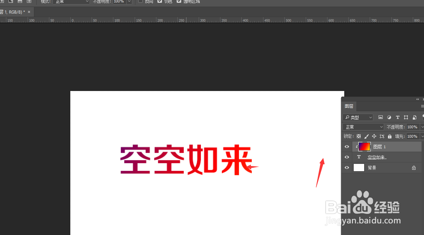The image size is (424, 235).
Task: Select the text layer filter icon
Action: point(397,117)
